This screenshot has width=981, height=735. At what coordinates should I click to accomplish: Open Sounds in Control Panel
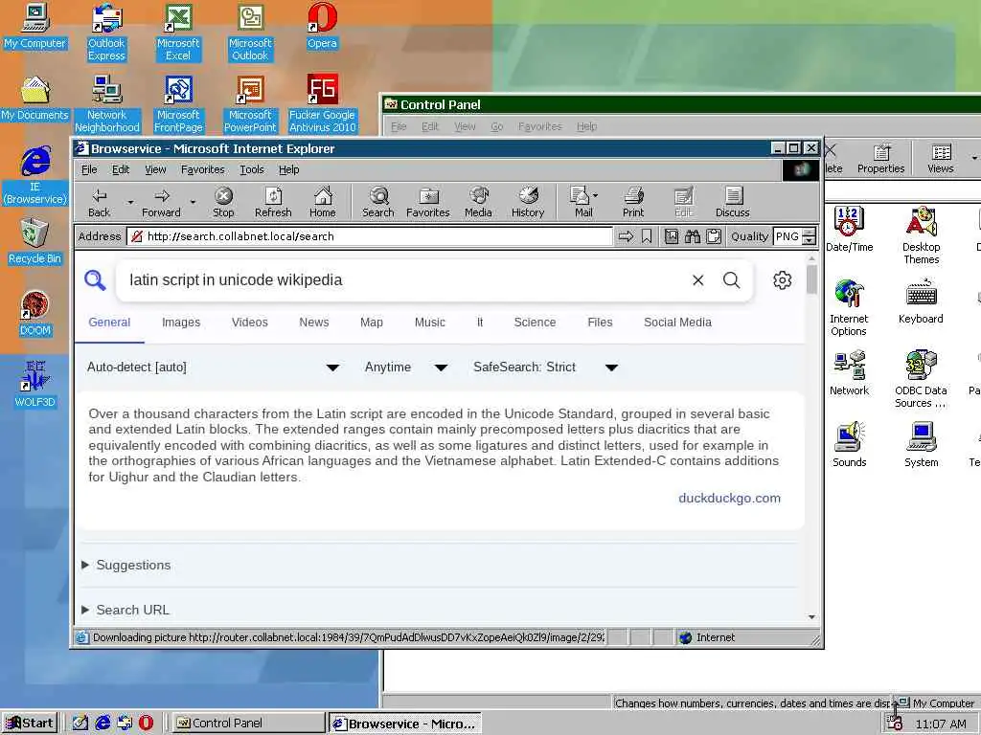(x=849, y=445)
